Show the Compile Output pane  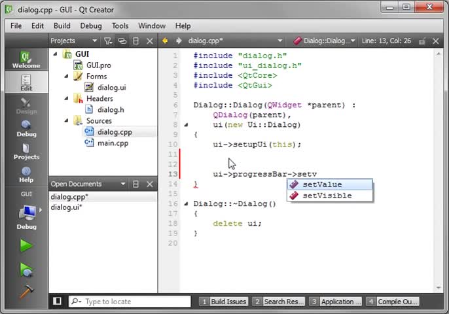[x=393, y=302]
